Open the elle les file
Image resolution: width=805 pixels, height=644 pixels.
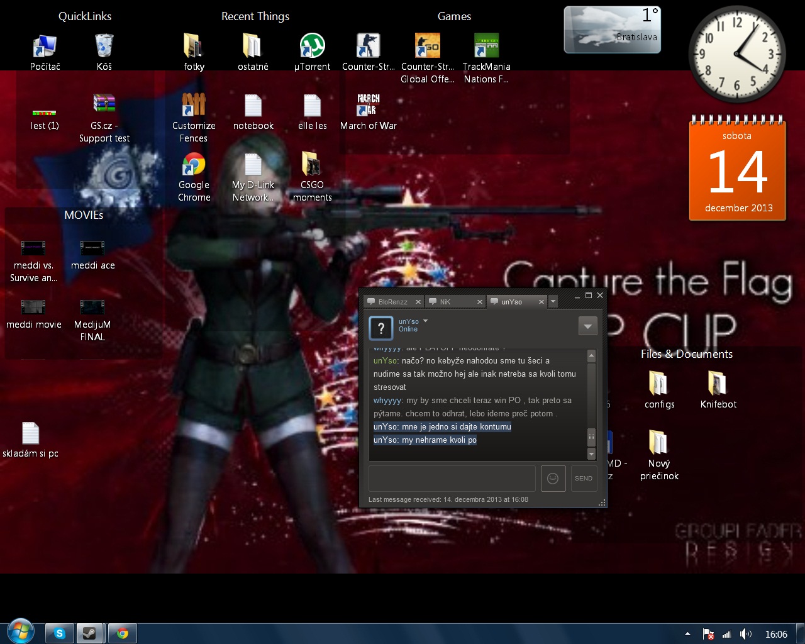point(312,112)
